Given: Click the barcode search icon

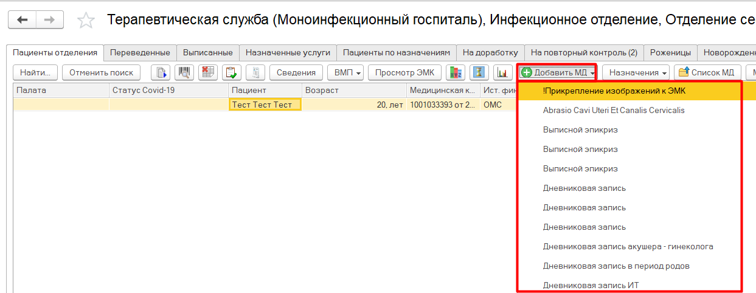Looking at the screenshot, I should (x=184, y=73).
